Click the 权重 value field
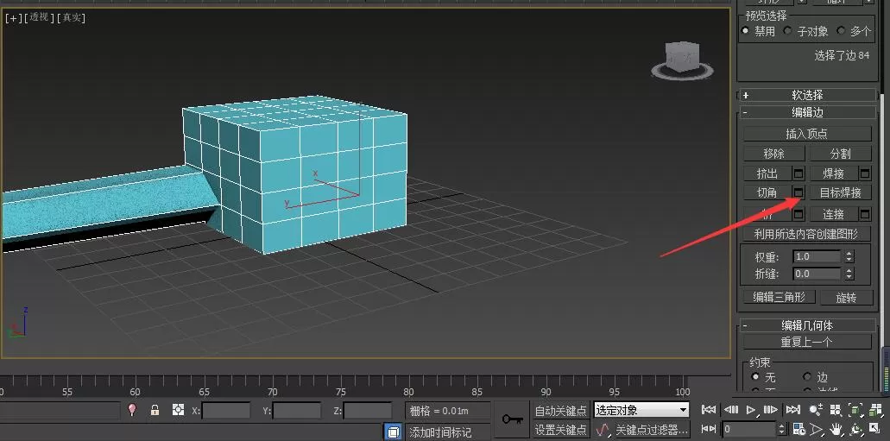This screenshot has width=890, height=441. pyautogui.click(x=817, y=256)
